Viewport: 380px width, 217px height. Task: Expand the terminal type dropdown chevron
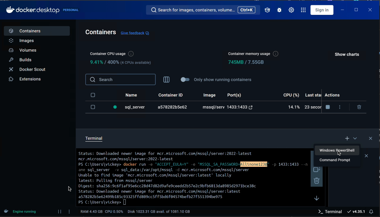[x=355, y=138]
